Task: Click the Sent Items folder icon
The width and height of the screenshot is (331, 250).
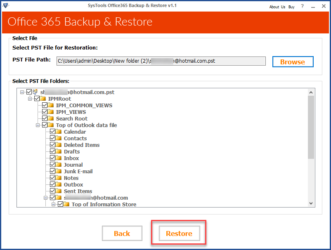Action: click(x=59, y=191)
